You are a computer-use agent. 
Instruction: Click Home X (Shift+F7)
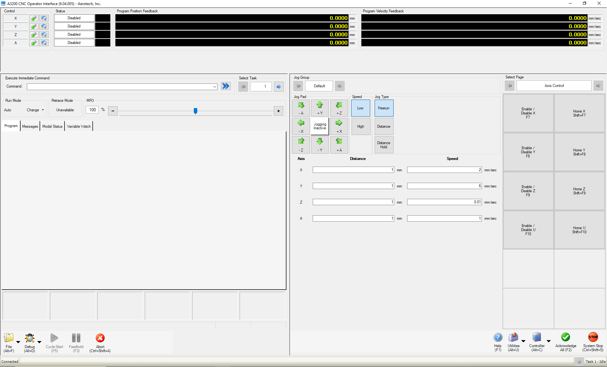(x=579, y=113)
